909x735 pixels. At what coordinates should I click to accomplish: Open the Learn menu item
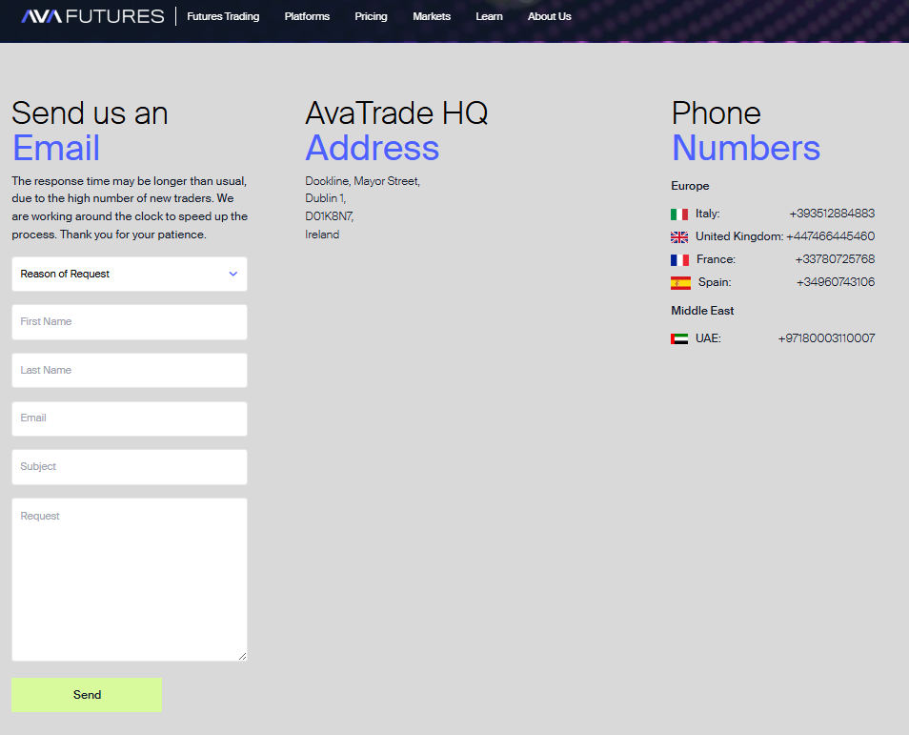pos(490,16)
